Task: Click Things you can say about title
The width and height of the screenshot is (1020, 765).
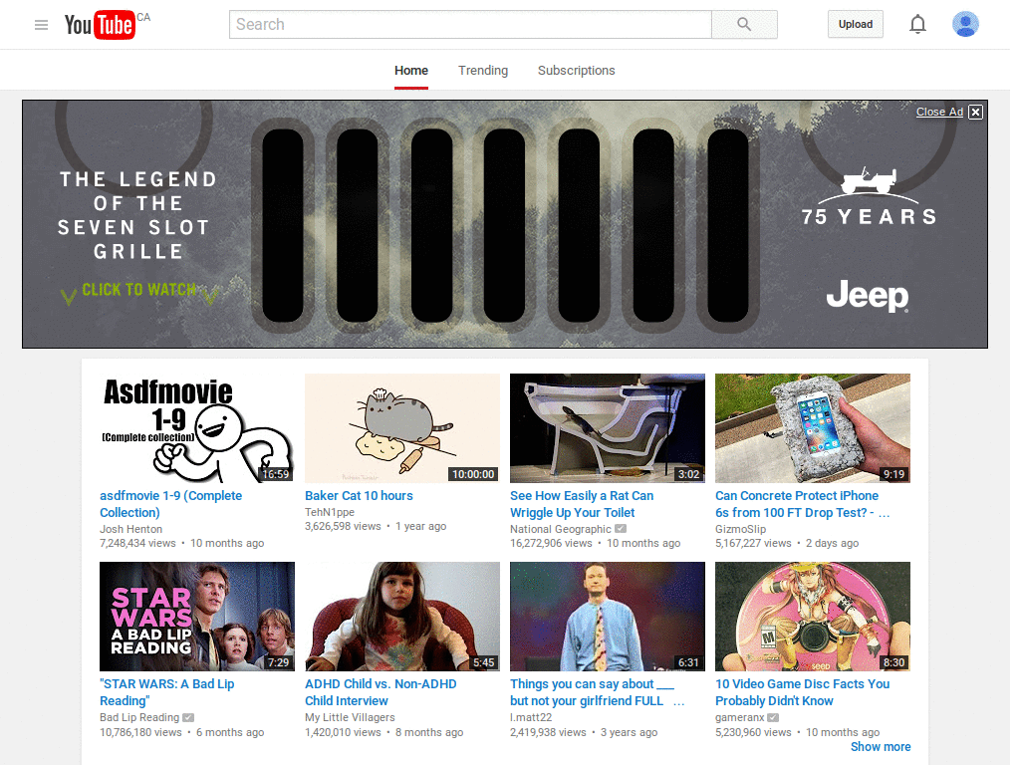Action: point(598,693)
